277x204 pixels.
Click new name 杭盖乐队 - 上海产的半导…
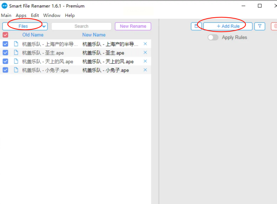111,44
